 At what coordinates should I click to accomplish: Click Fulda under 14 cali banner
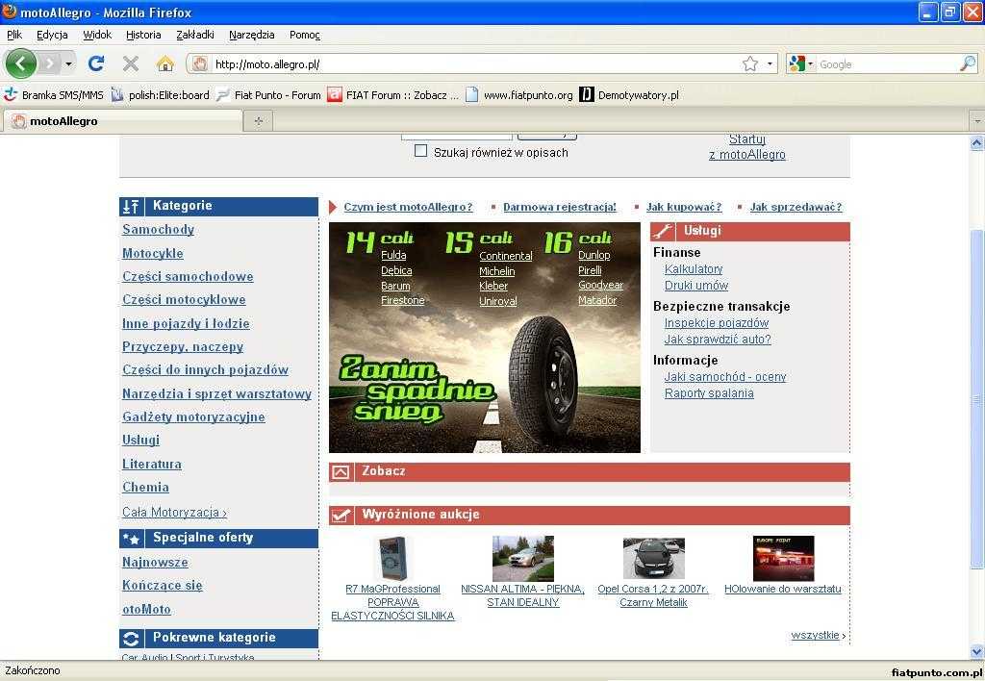393,255
